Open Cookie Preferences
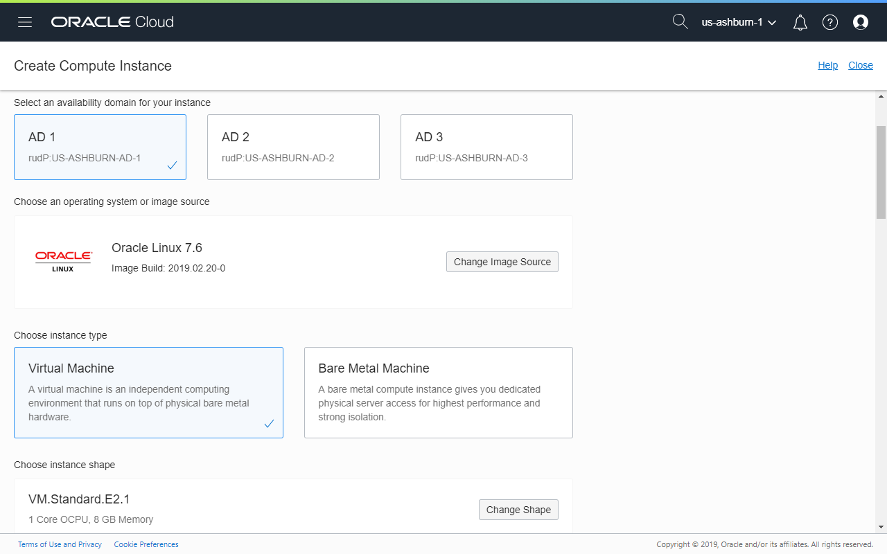This screenshot has width=887, height=554. [x=146, y=544]
